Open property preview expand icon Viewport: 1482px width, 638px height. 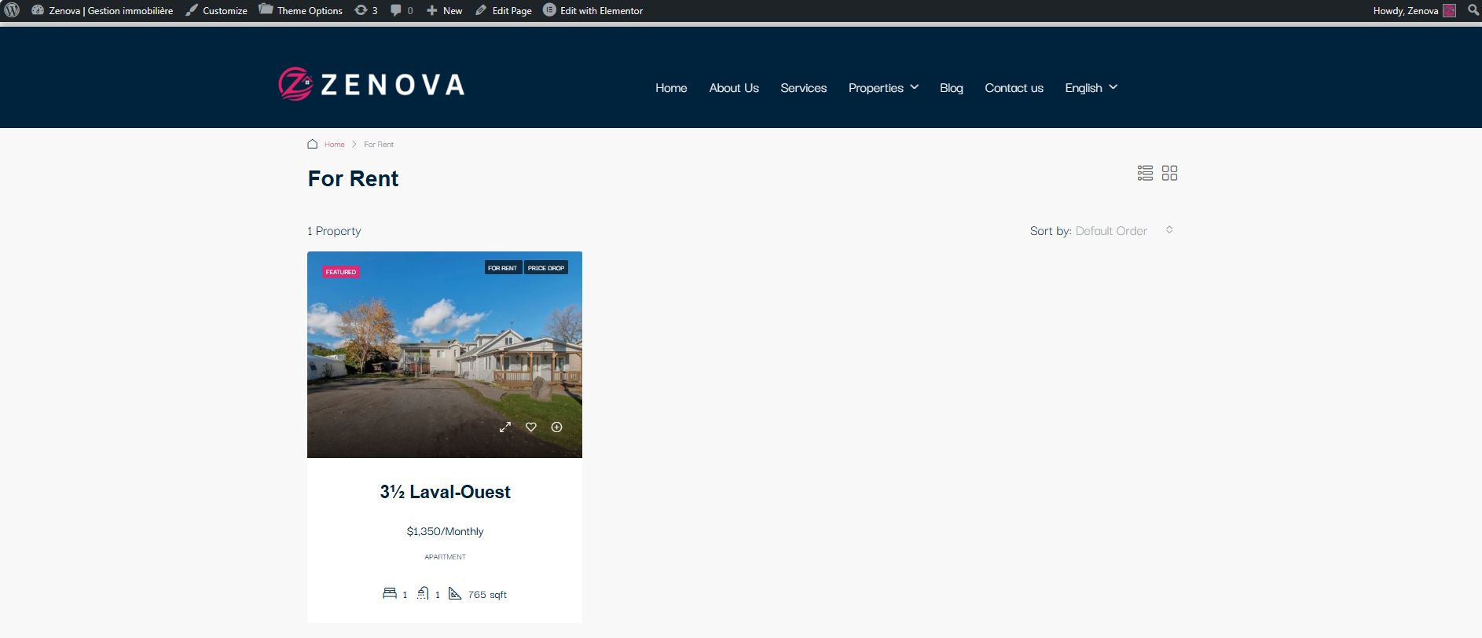[x=505, y=427]
